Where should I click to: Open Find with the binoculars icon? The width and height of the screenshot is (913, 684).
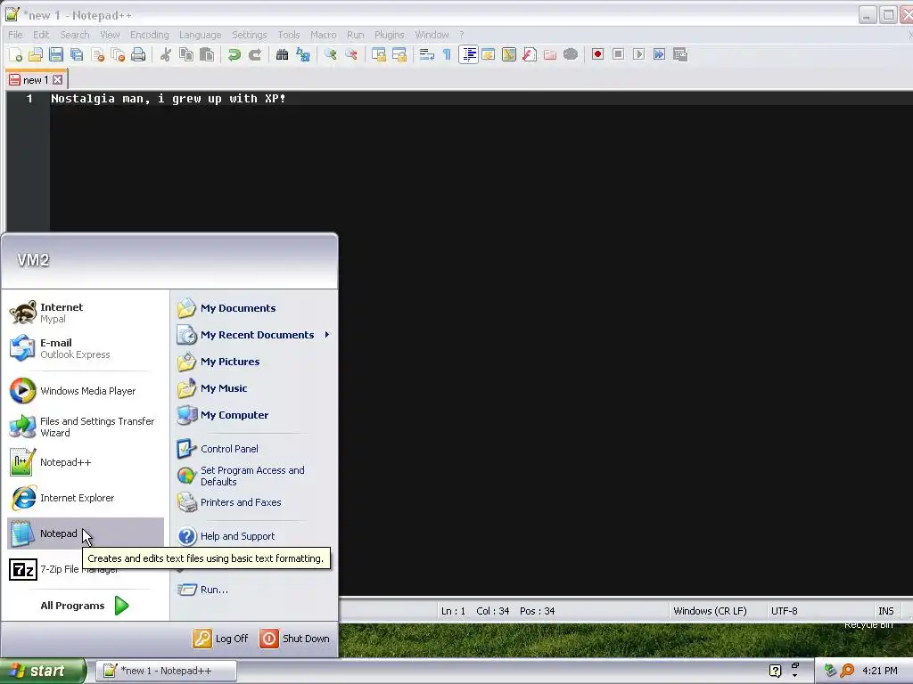pyautogui.click(x=282, y=54)
